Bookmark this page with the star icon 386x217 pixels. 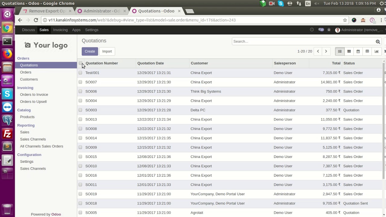click(345, 20)
